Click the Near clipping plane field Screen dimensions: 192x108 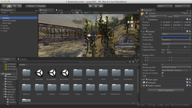[x=178, y=50]
